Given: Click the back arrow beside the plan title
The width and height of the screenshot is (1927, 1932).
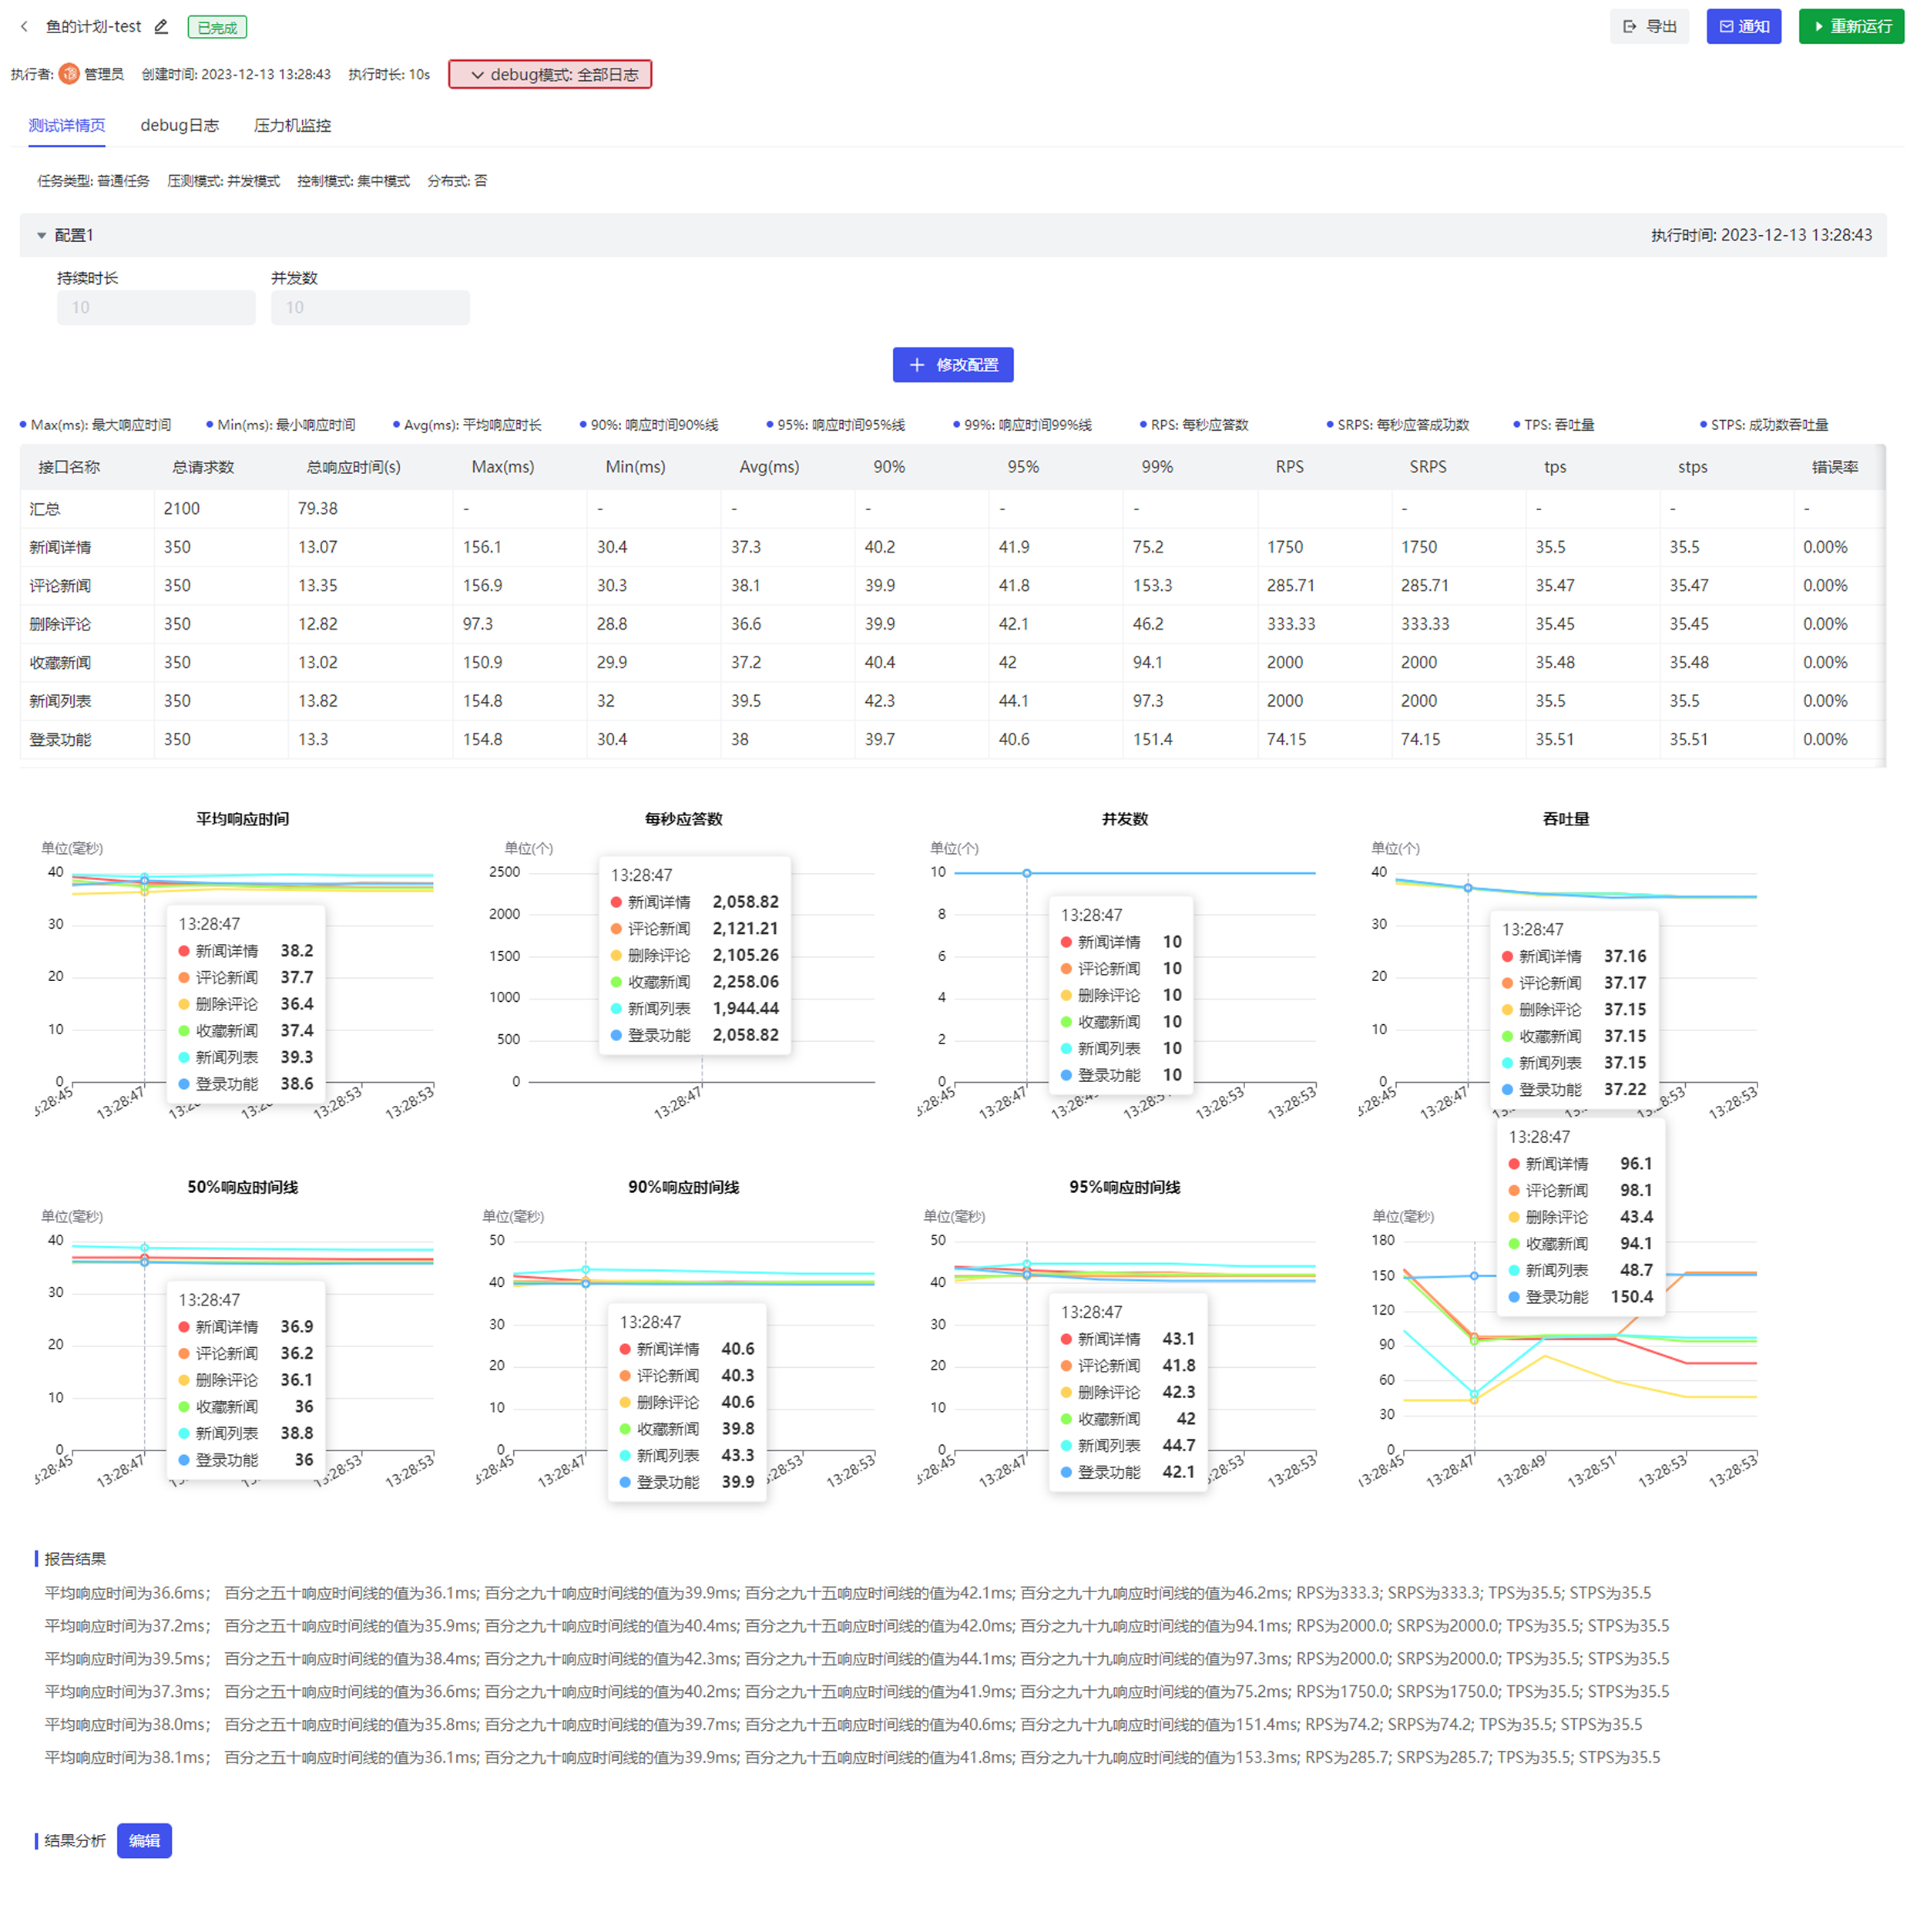Looking at the screenshot, I should coord(24,27).
